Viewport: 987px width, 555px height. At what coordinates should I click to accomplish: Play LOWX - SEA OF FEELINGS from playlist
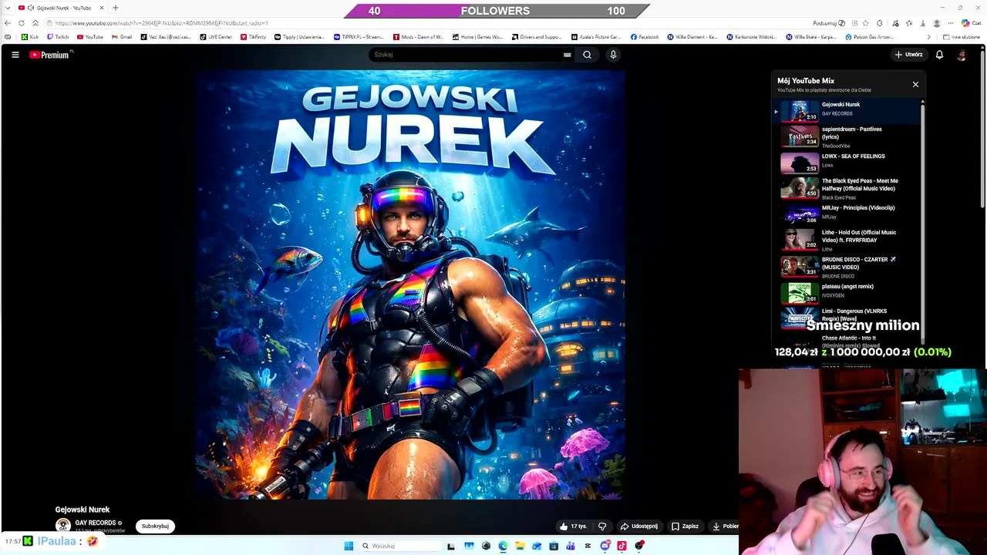[x=848, y=163]
